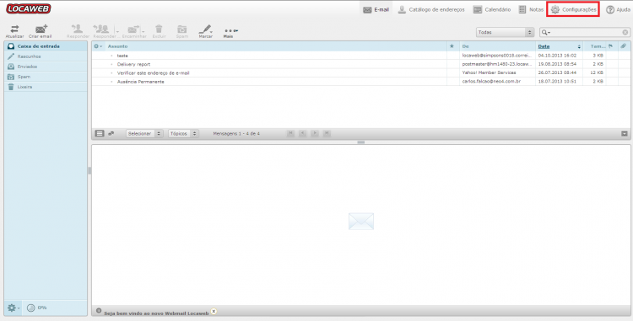Open the Calendário tab
The width and height of the screenshot is (633, 321).
492,9
